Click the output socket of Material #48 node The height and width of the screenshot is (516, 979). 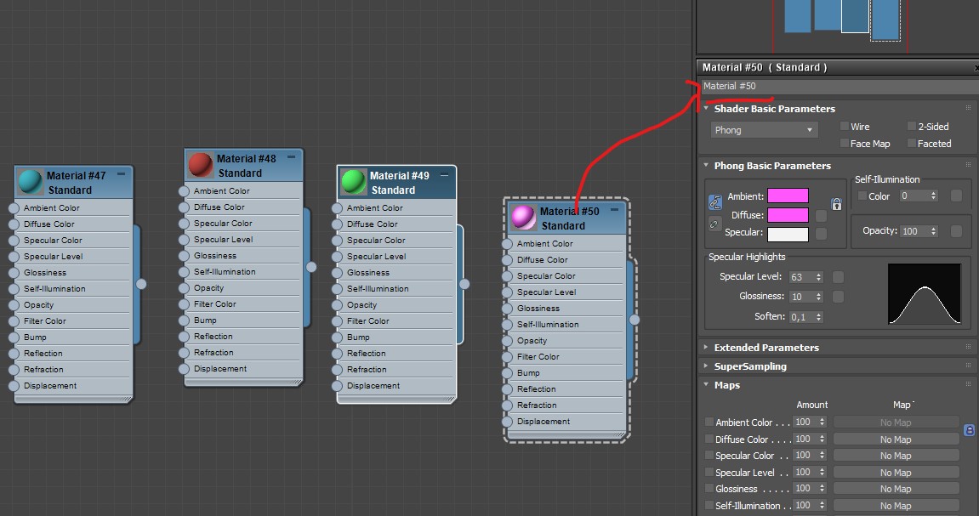click(311, 267)
